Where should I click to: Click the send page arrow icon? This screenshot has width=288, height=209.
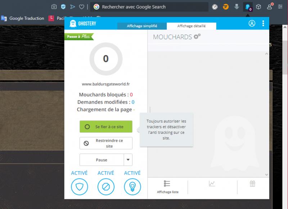point(73,7)
